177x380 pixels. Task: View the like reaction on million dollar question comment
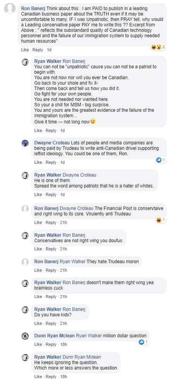pyautogui.click(x=144, y=342)
